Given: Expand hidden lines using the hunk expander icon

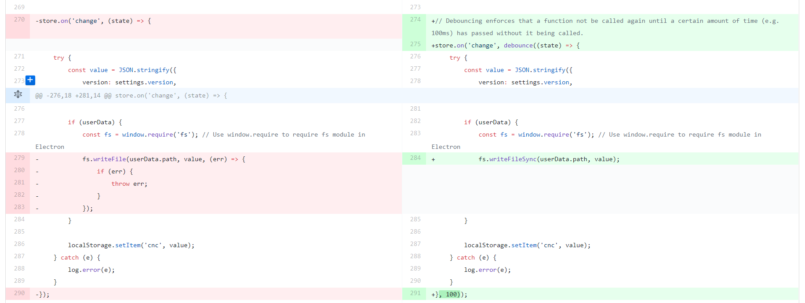Looking at the screenshot, I should (18, 95).
